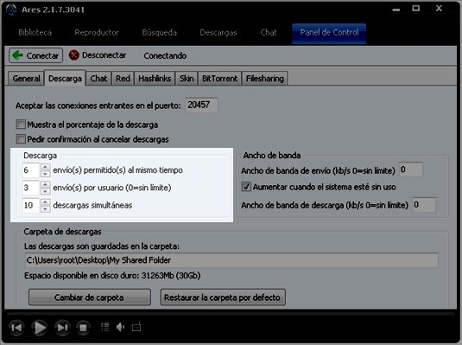The width and height of the screenshot is (462, 345).
Task: Start playback with the play button
Action: coord(39,328)
